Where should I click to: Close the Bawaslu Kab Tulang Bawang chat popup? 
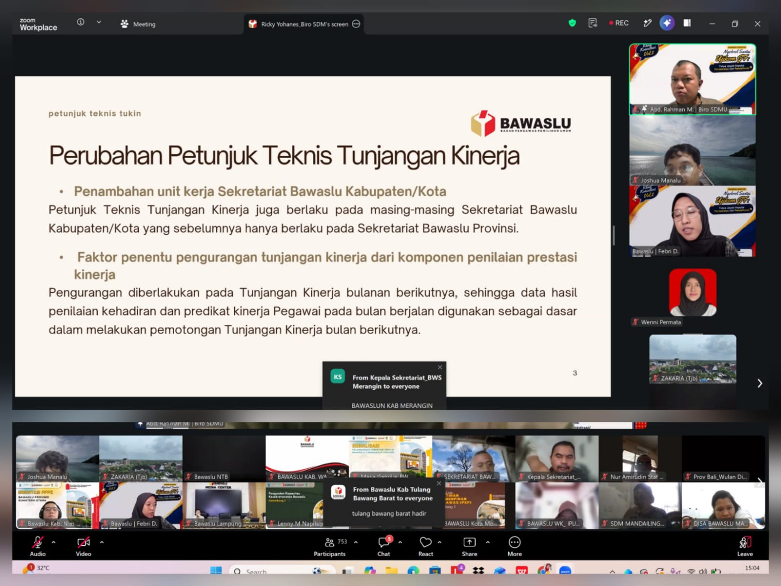click(x=439, y=483)
